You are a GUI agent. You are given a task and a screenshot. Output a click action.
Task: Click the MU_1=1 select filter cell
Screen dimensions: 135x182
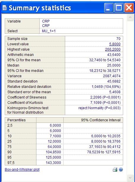click(81, 31)
